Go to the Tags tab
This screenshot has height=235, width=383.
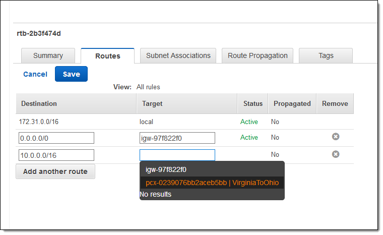(x=326, y=55)
